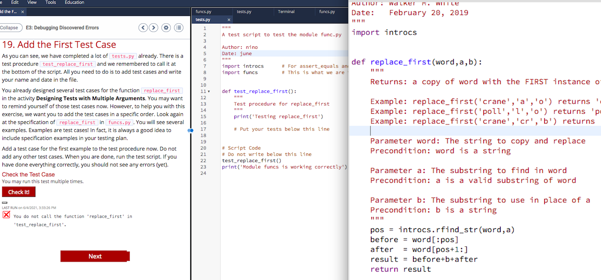This screenshot has width=601, height=280.
Task: Open the Education menu
Action: click(x=74, y=2)
